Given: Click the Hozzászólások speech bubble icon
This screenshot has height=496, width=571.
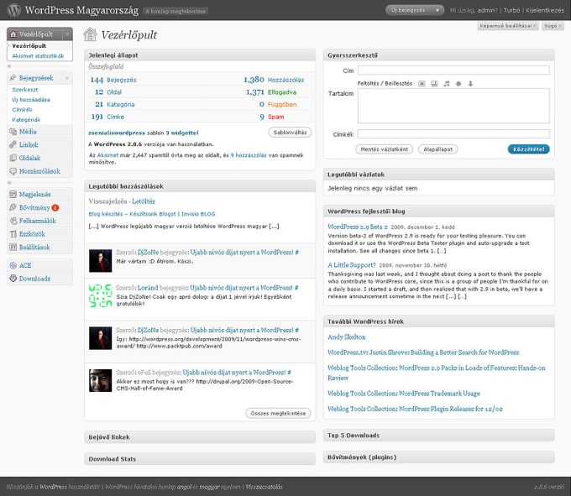Looking at the screenshot, I should [x=13, y=171].
